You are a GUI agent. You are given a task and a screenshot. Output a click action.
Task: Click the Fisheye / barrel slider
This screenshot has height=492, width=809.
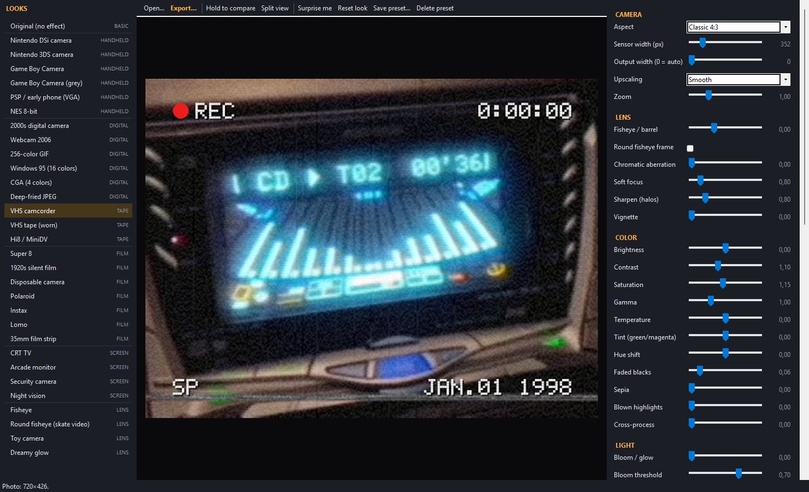(x=725, y=128)
